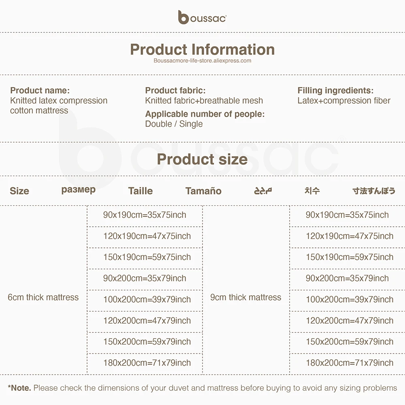This screenshot has width=405, height=405.
Task: Select the Japanese 寸法すんぽう header
Action: tap(373, 190)
